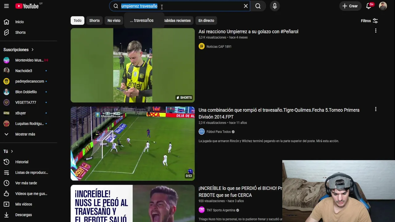Click the Mis vídeos play icon
Image resolution: width=395 pixels, height=222 pixels.
(6, 204)
